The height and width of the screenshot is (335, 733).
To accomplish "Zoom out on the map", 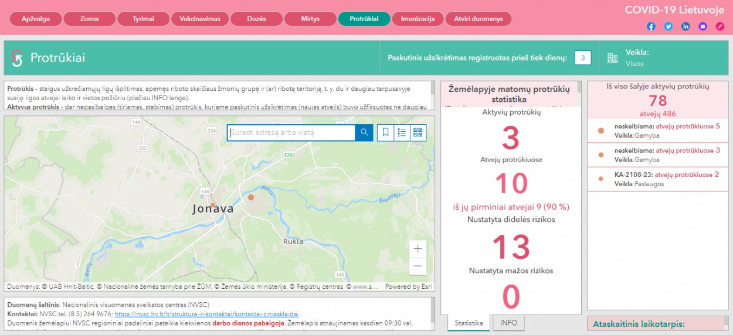I will tap(418, 266).
